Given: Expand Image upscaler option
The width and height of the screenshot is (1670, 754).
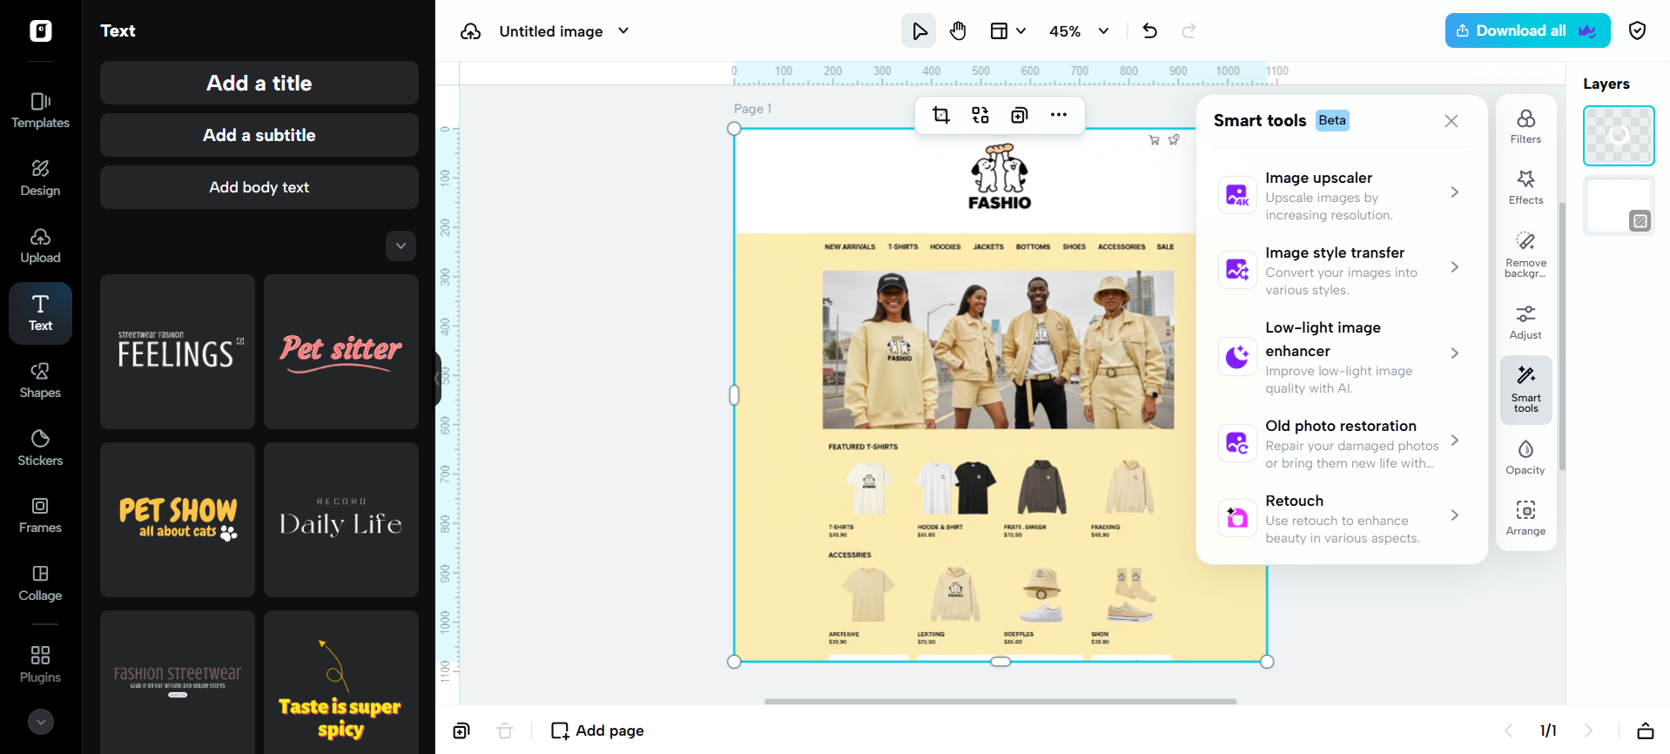Looking at the screenshot, I should coord(1454,192).
